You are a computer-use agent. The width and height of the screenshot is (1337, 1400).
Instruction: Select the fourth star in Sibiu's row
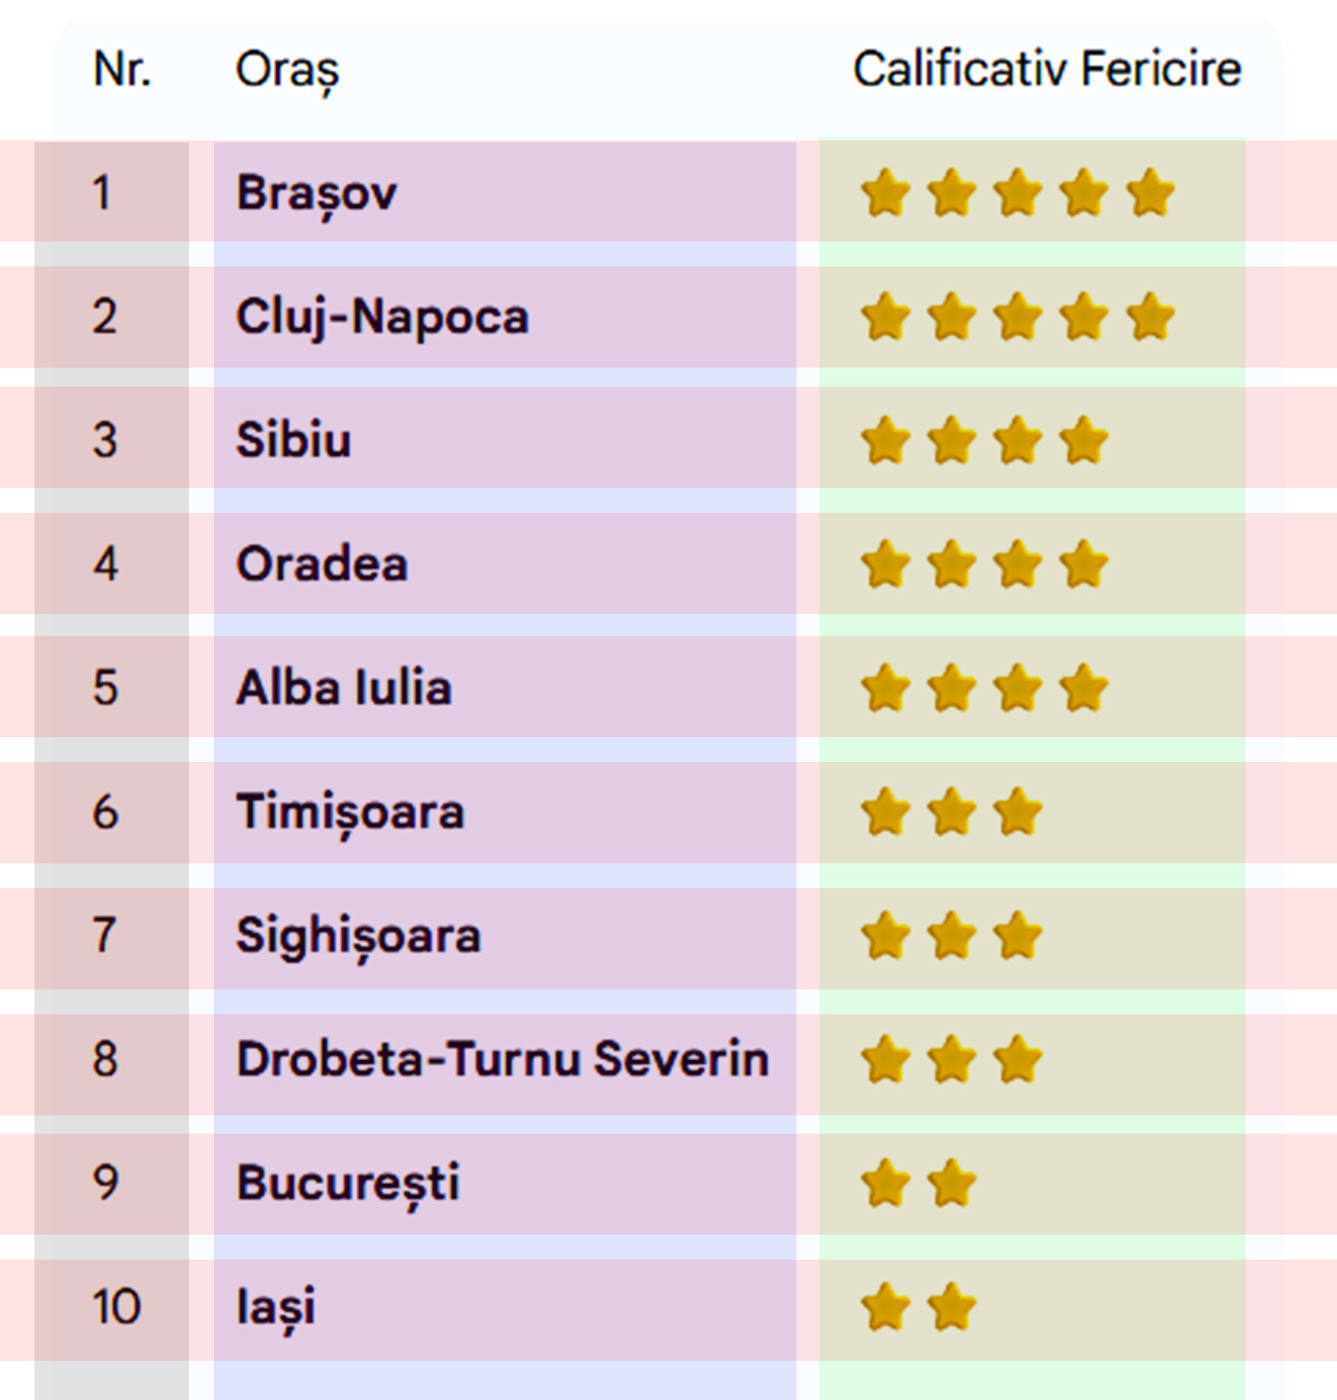(x=1084, y=441)
